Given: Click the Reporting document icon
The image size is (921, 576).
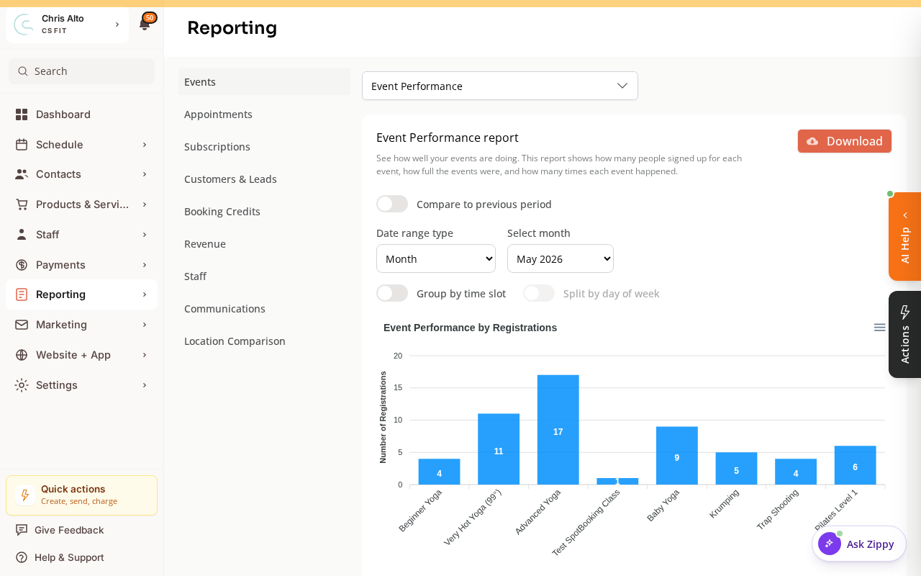Looking at the screenshot, I should coord(22,294).
